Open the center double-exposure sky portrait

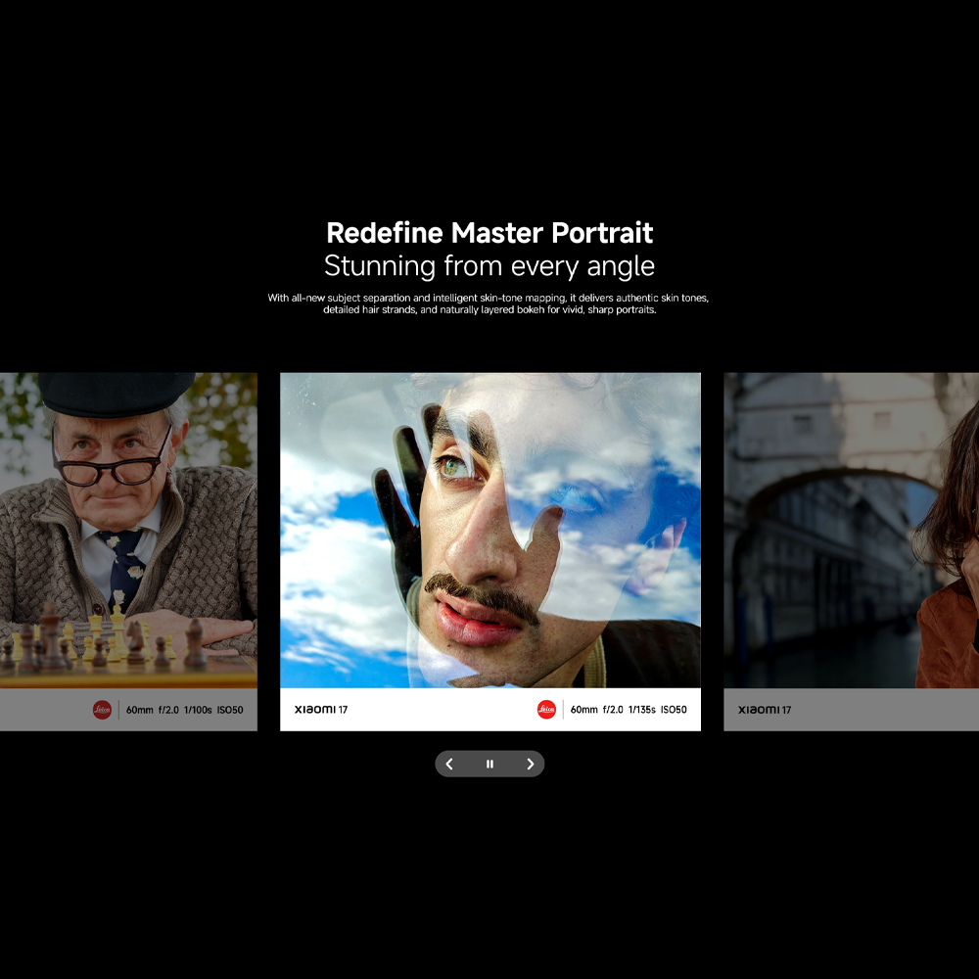click(489, 529)
